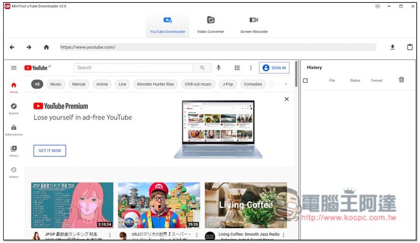Open Home in YouTube sidebar
The image size is (420, 243).
click(14, 87)
